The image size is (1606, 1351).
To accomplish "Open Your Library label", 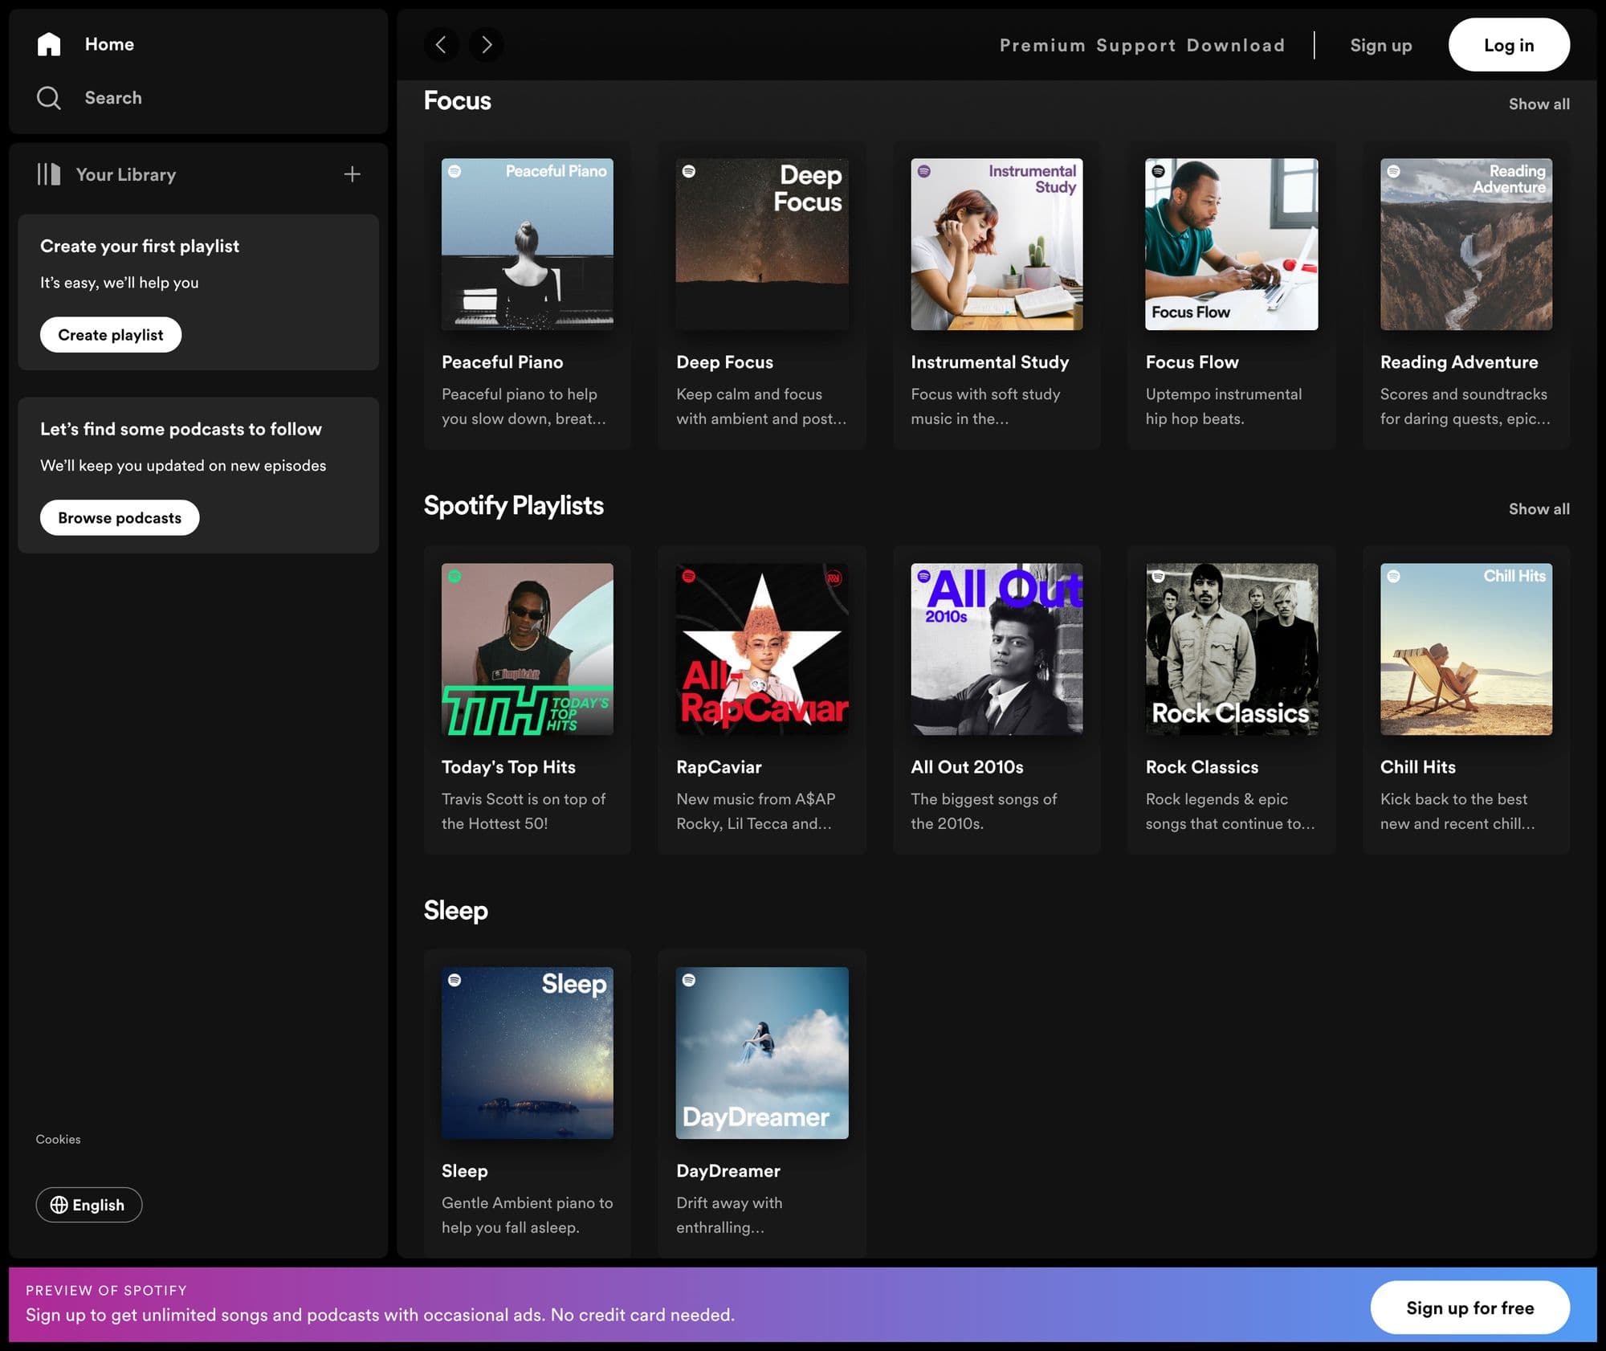I will (x=125, y=174).
